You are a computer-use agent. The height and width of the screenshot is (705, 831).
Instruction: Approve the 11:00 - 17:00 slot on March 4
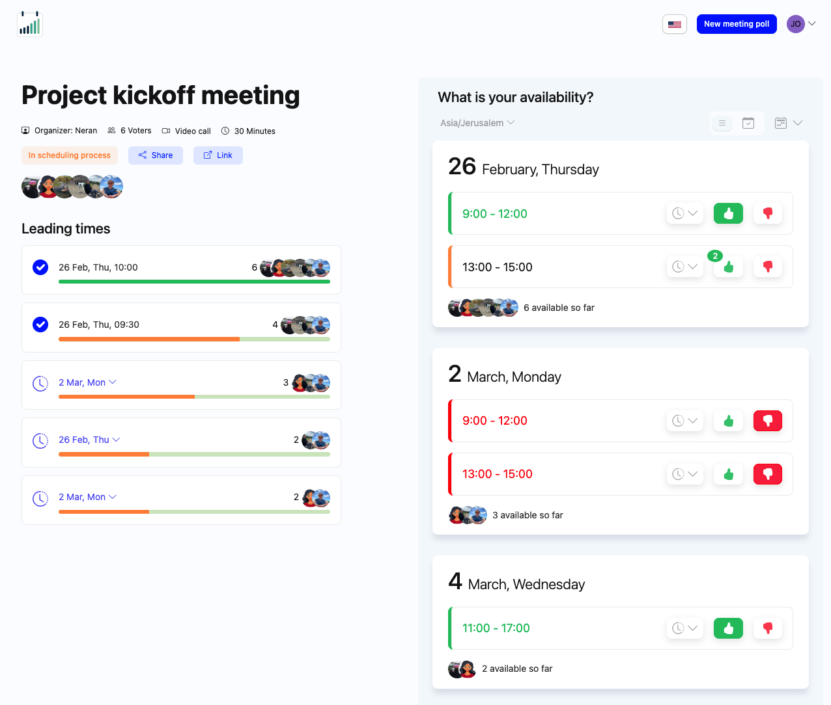(728, 628)
